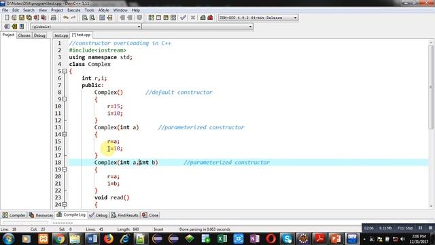Viewport: 435px width, 245px height.
Task: Collapse the fold marker at line 19
Action: [x=65, y=169]
